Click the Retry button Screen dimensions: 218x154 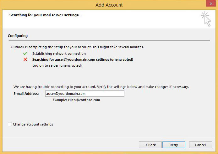click(174, 145)
